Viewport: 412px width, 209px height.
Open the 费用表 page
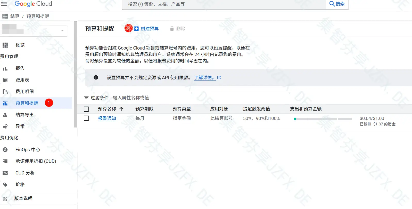[x=22, y=80]
